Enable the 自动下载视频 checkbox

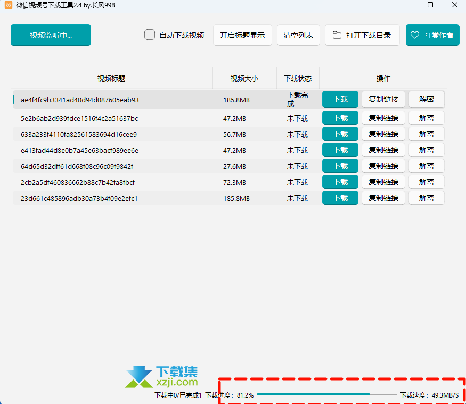(x=150, y=35)
